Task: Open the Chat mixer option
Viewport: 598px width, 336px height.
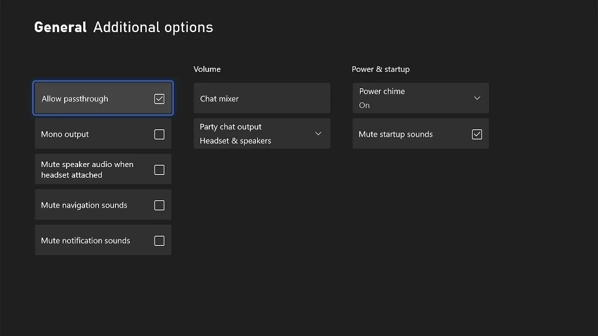Action: click(262, 98)
